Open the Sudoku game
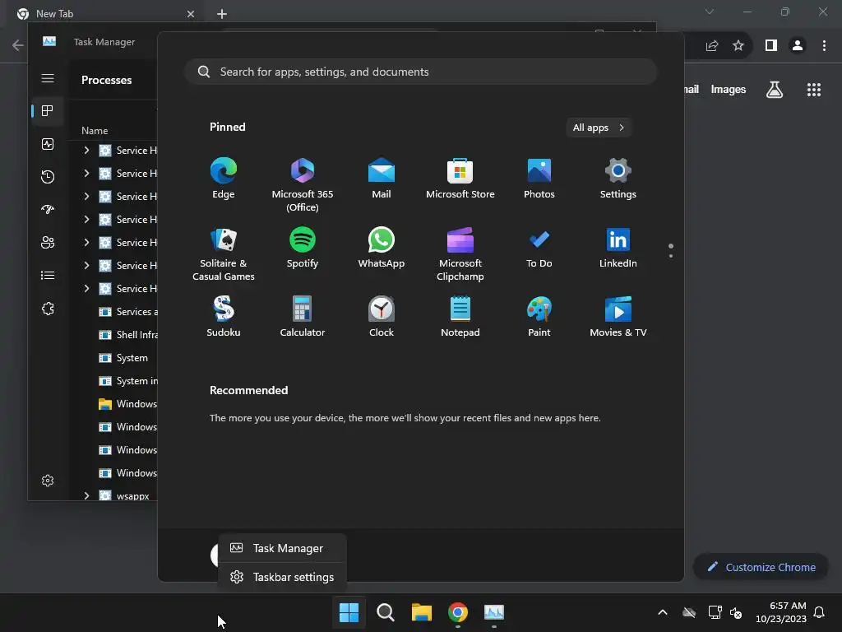This screenshot has height=632, width=842. 224,317
